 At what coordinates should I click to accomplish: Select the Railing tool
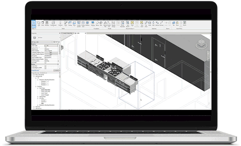point(93,23)
